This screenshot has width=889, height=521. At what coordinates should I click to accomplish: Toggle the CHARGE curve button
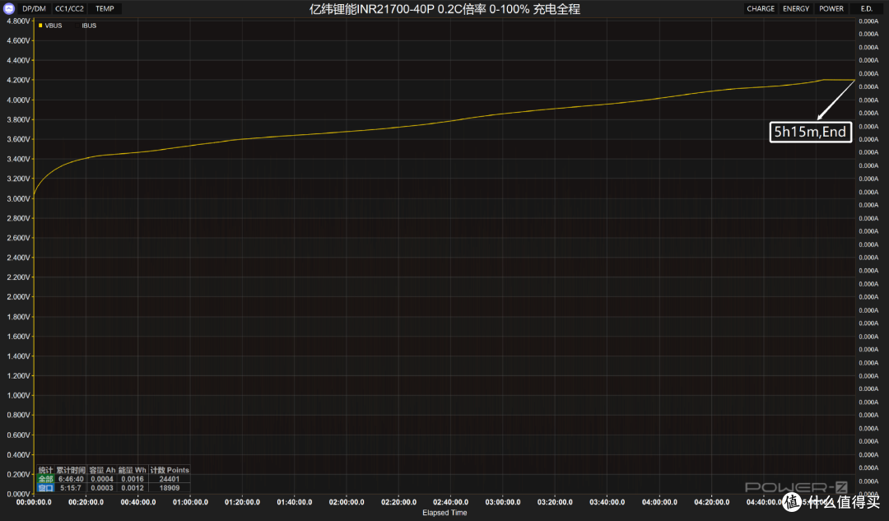pos(761,8)
